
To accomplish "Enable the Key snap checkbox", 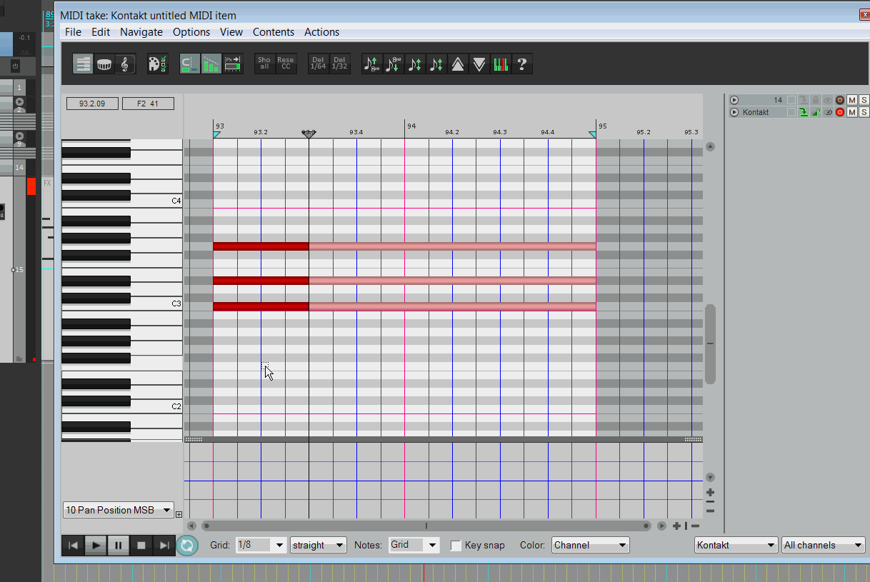I will [x=456, y=546].
